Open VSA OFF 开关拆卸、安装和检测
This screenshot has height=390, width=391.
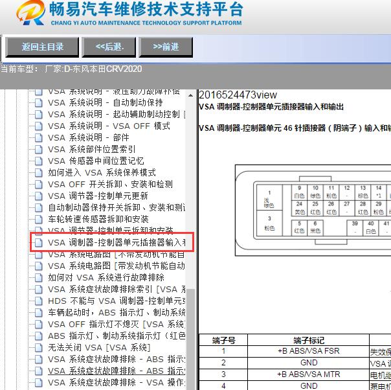[x=110, y=184]
